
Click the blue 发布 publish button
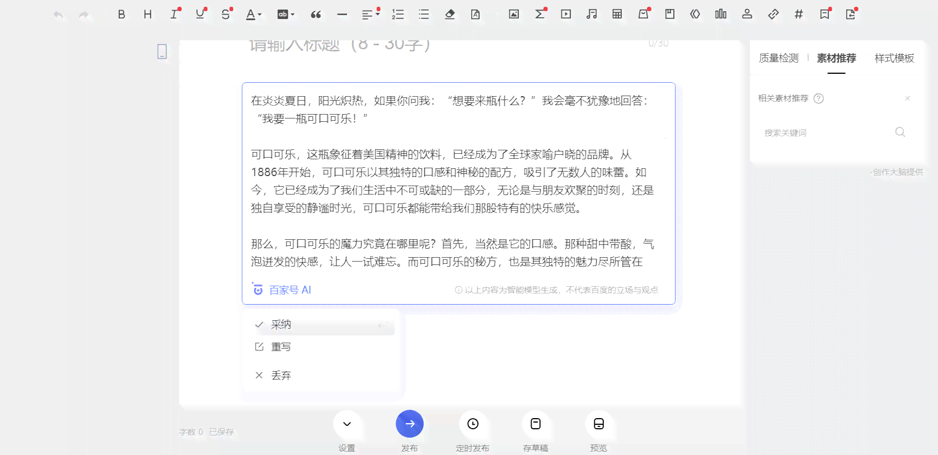point(410,424)
